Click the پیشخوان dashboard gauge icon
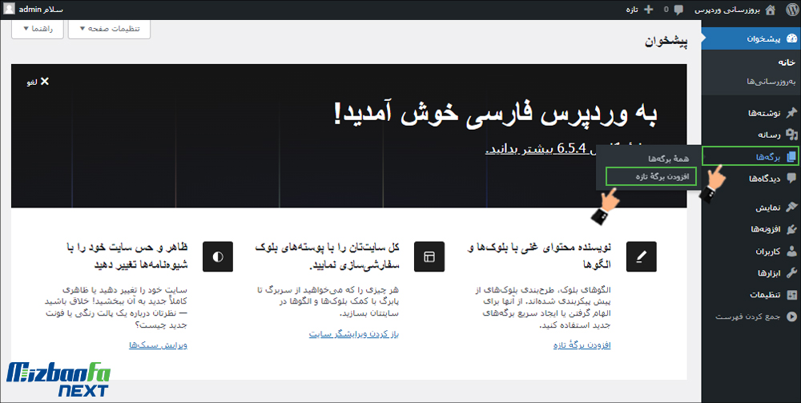The image size is (801, 403). click(x=791, y=38)
